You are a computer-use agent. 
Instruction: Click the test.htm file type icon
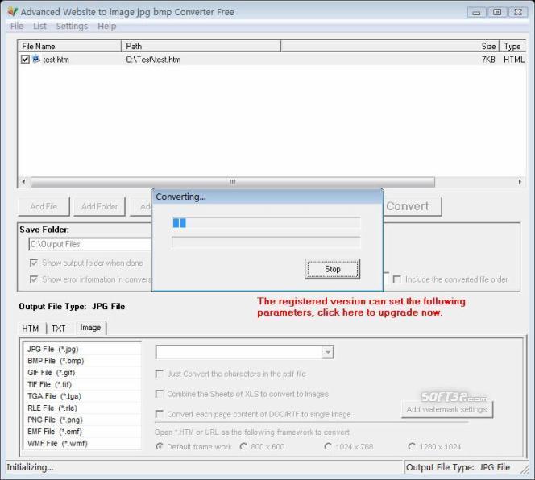coord(35,59)
